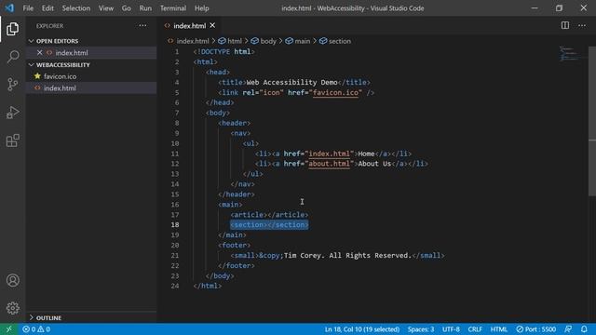Image resolution: width=596 pixels, height=335 pixels.
Task: Open Run and Debug view icon
Action: pyautogui.click(x=12, y=113)
